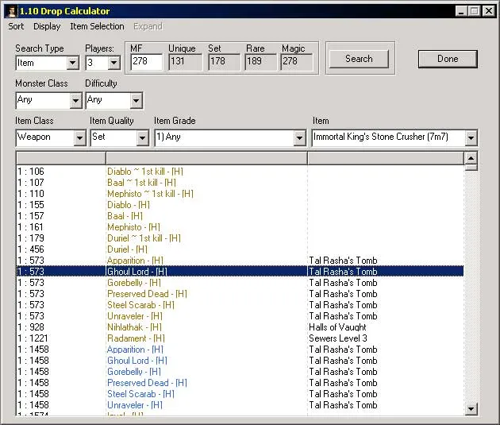The image size is (500, 425).
Task: Open the Item dropdown for Immortal King's Stone Crusher
Action: point(471,137)
